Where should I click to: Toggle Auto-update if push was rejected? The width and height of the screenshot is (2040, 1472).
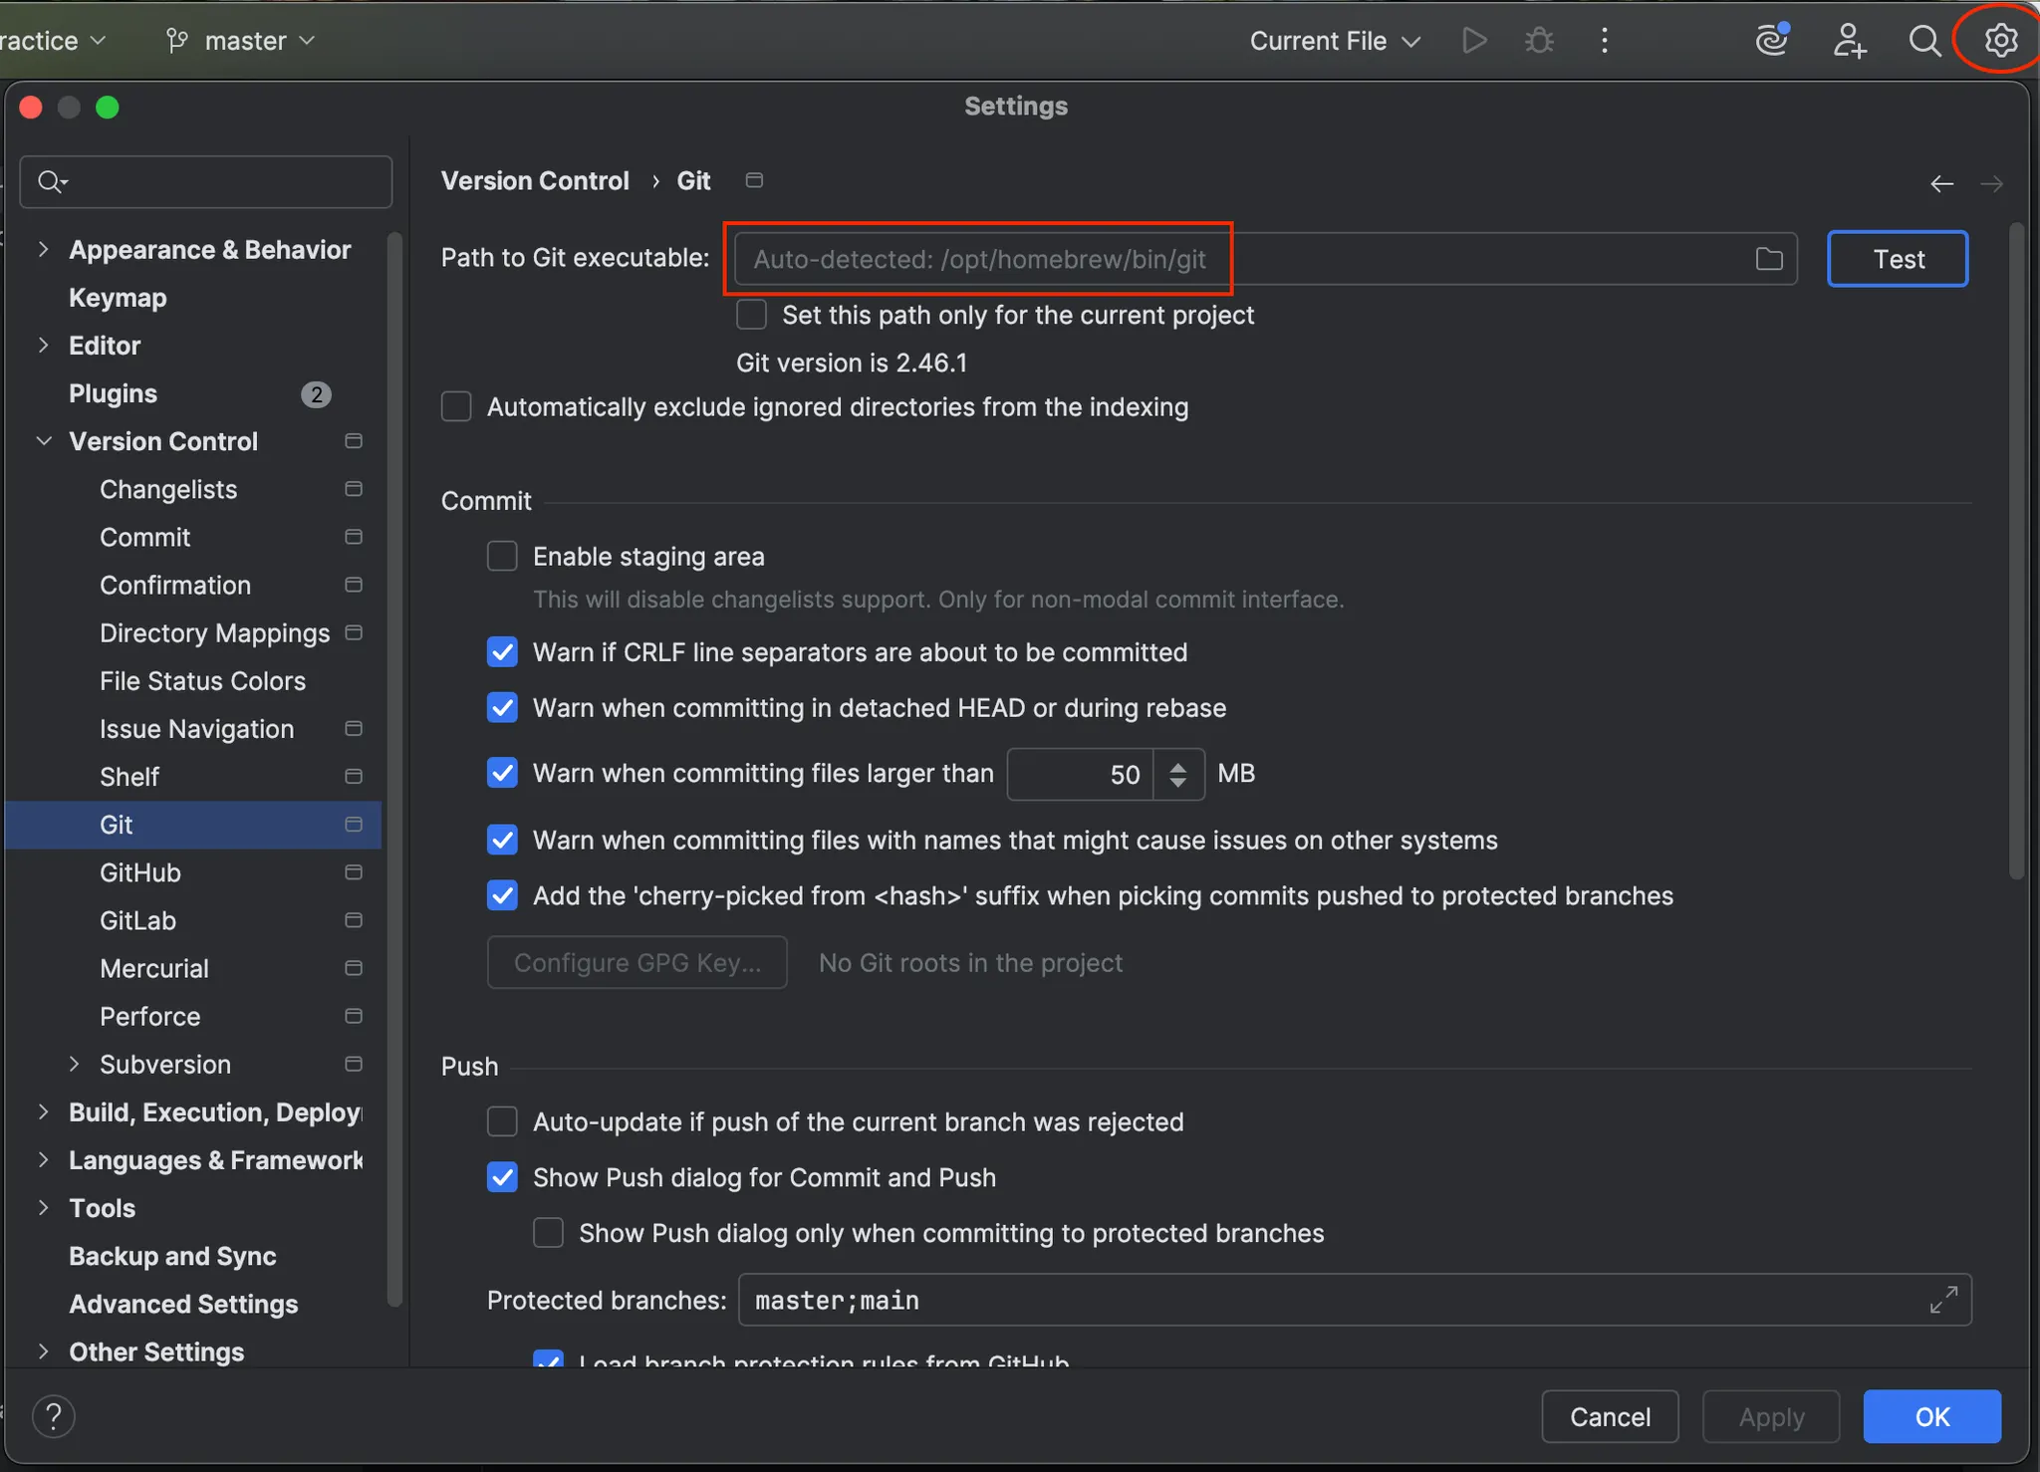(503, 1121)
